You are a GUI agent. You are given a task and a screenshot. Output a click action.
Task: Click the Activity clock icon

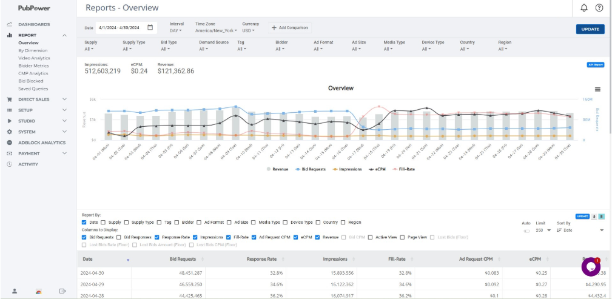(9, 164)
